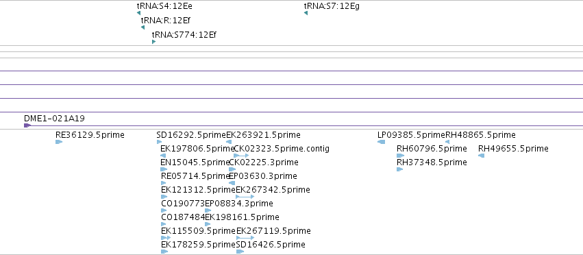Screen dimensions: 583x255
Task: Click the RH49655.5prime EST arrow
Action: click(481, 156)
